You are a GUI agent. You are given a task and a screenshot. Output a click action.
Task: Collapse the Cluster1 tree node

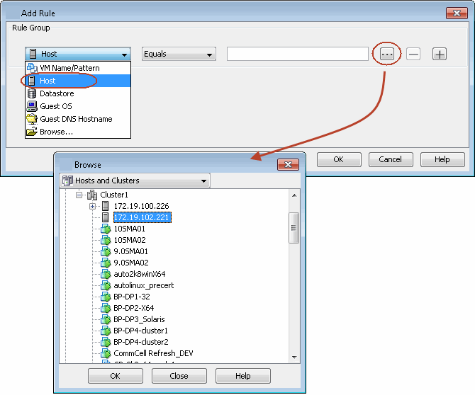click(79, 195)
